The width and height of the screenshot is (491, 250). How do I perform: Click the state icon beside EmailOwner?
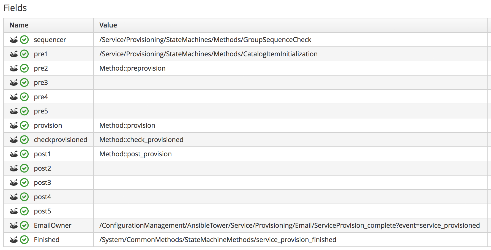point(14,226)
